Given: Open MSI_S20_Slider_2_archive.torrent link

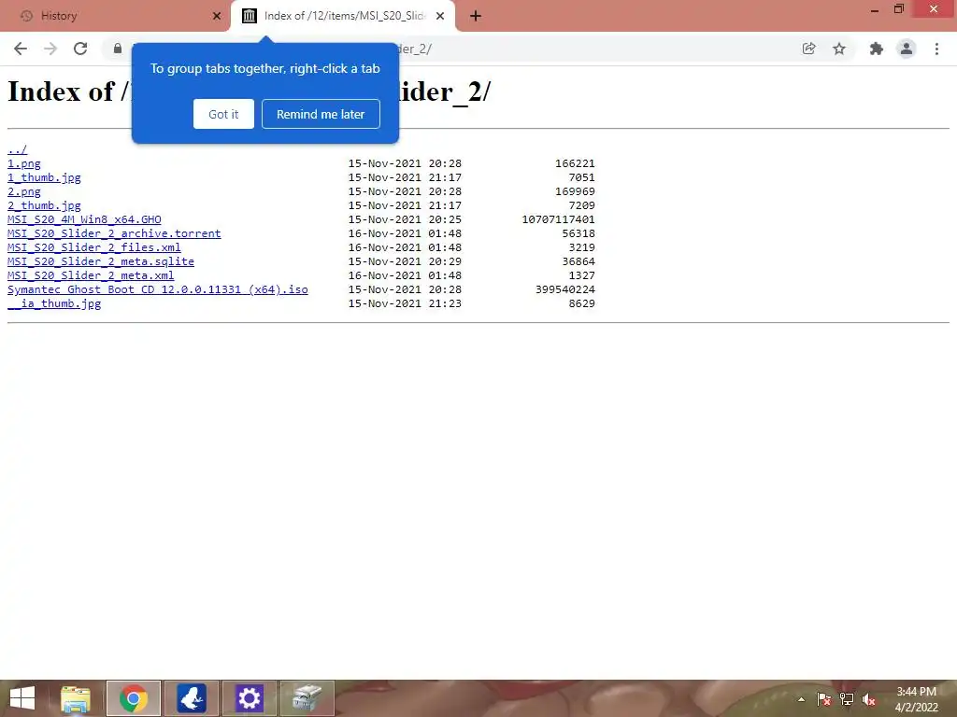Looking at the screenshot, I should (x=114, y=233).
